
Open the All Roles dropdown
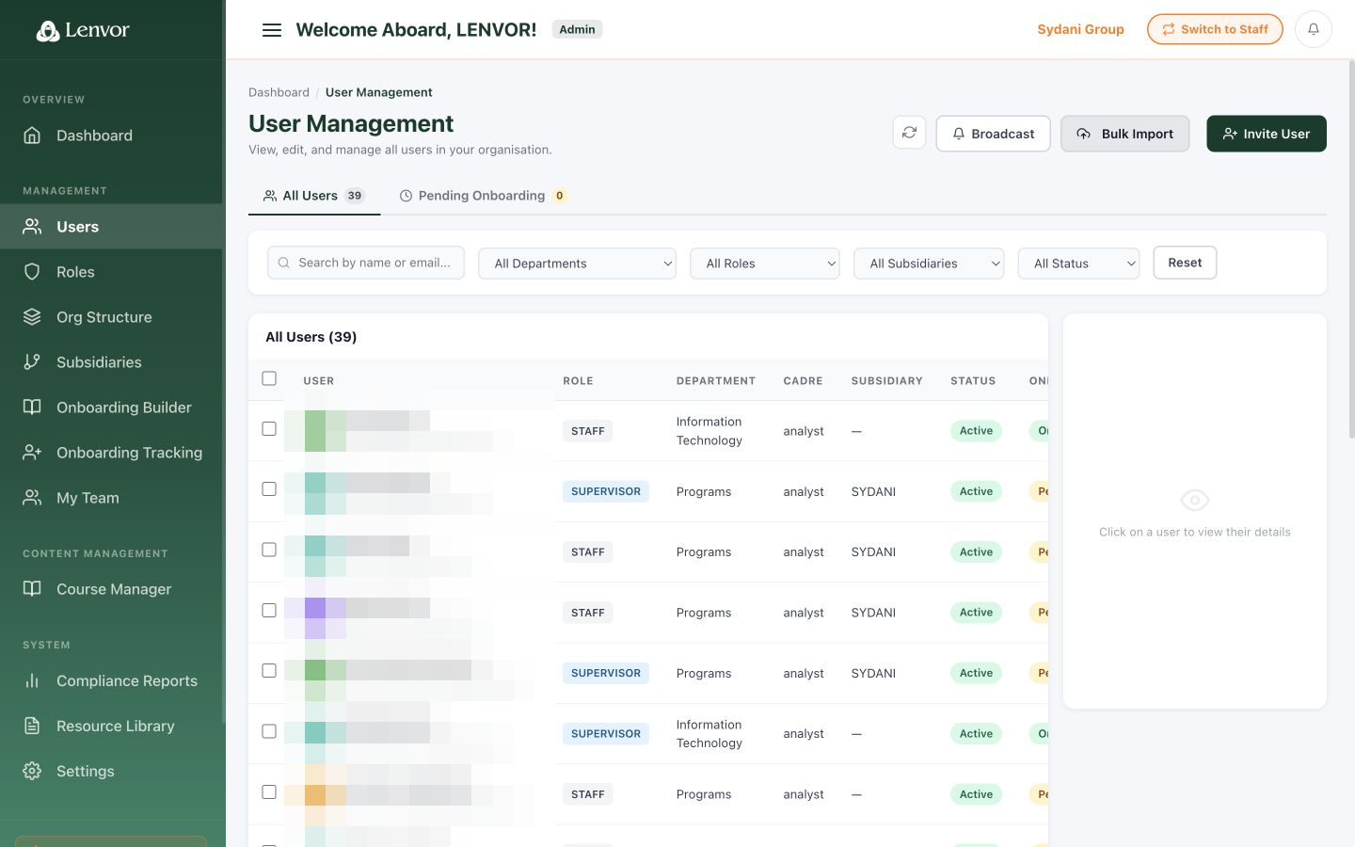(765, 264)
